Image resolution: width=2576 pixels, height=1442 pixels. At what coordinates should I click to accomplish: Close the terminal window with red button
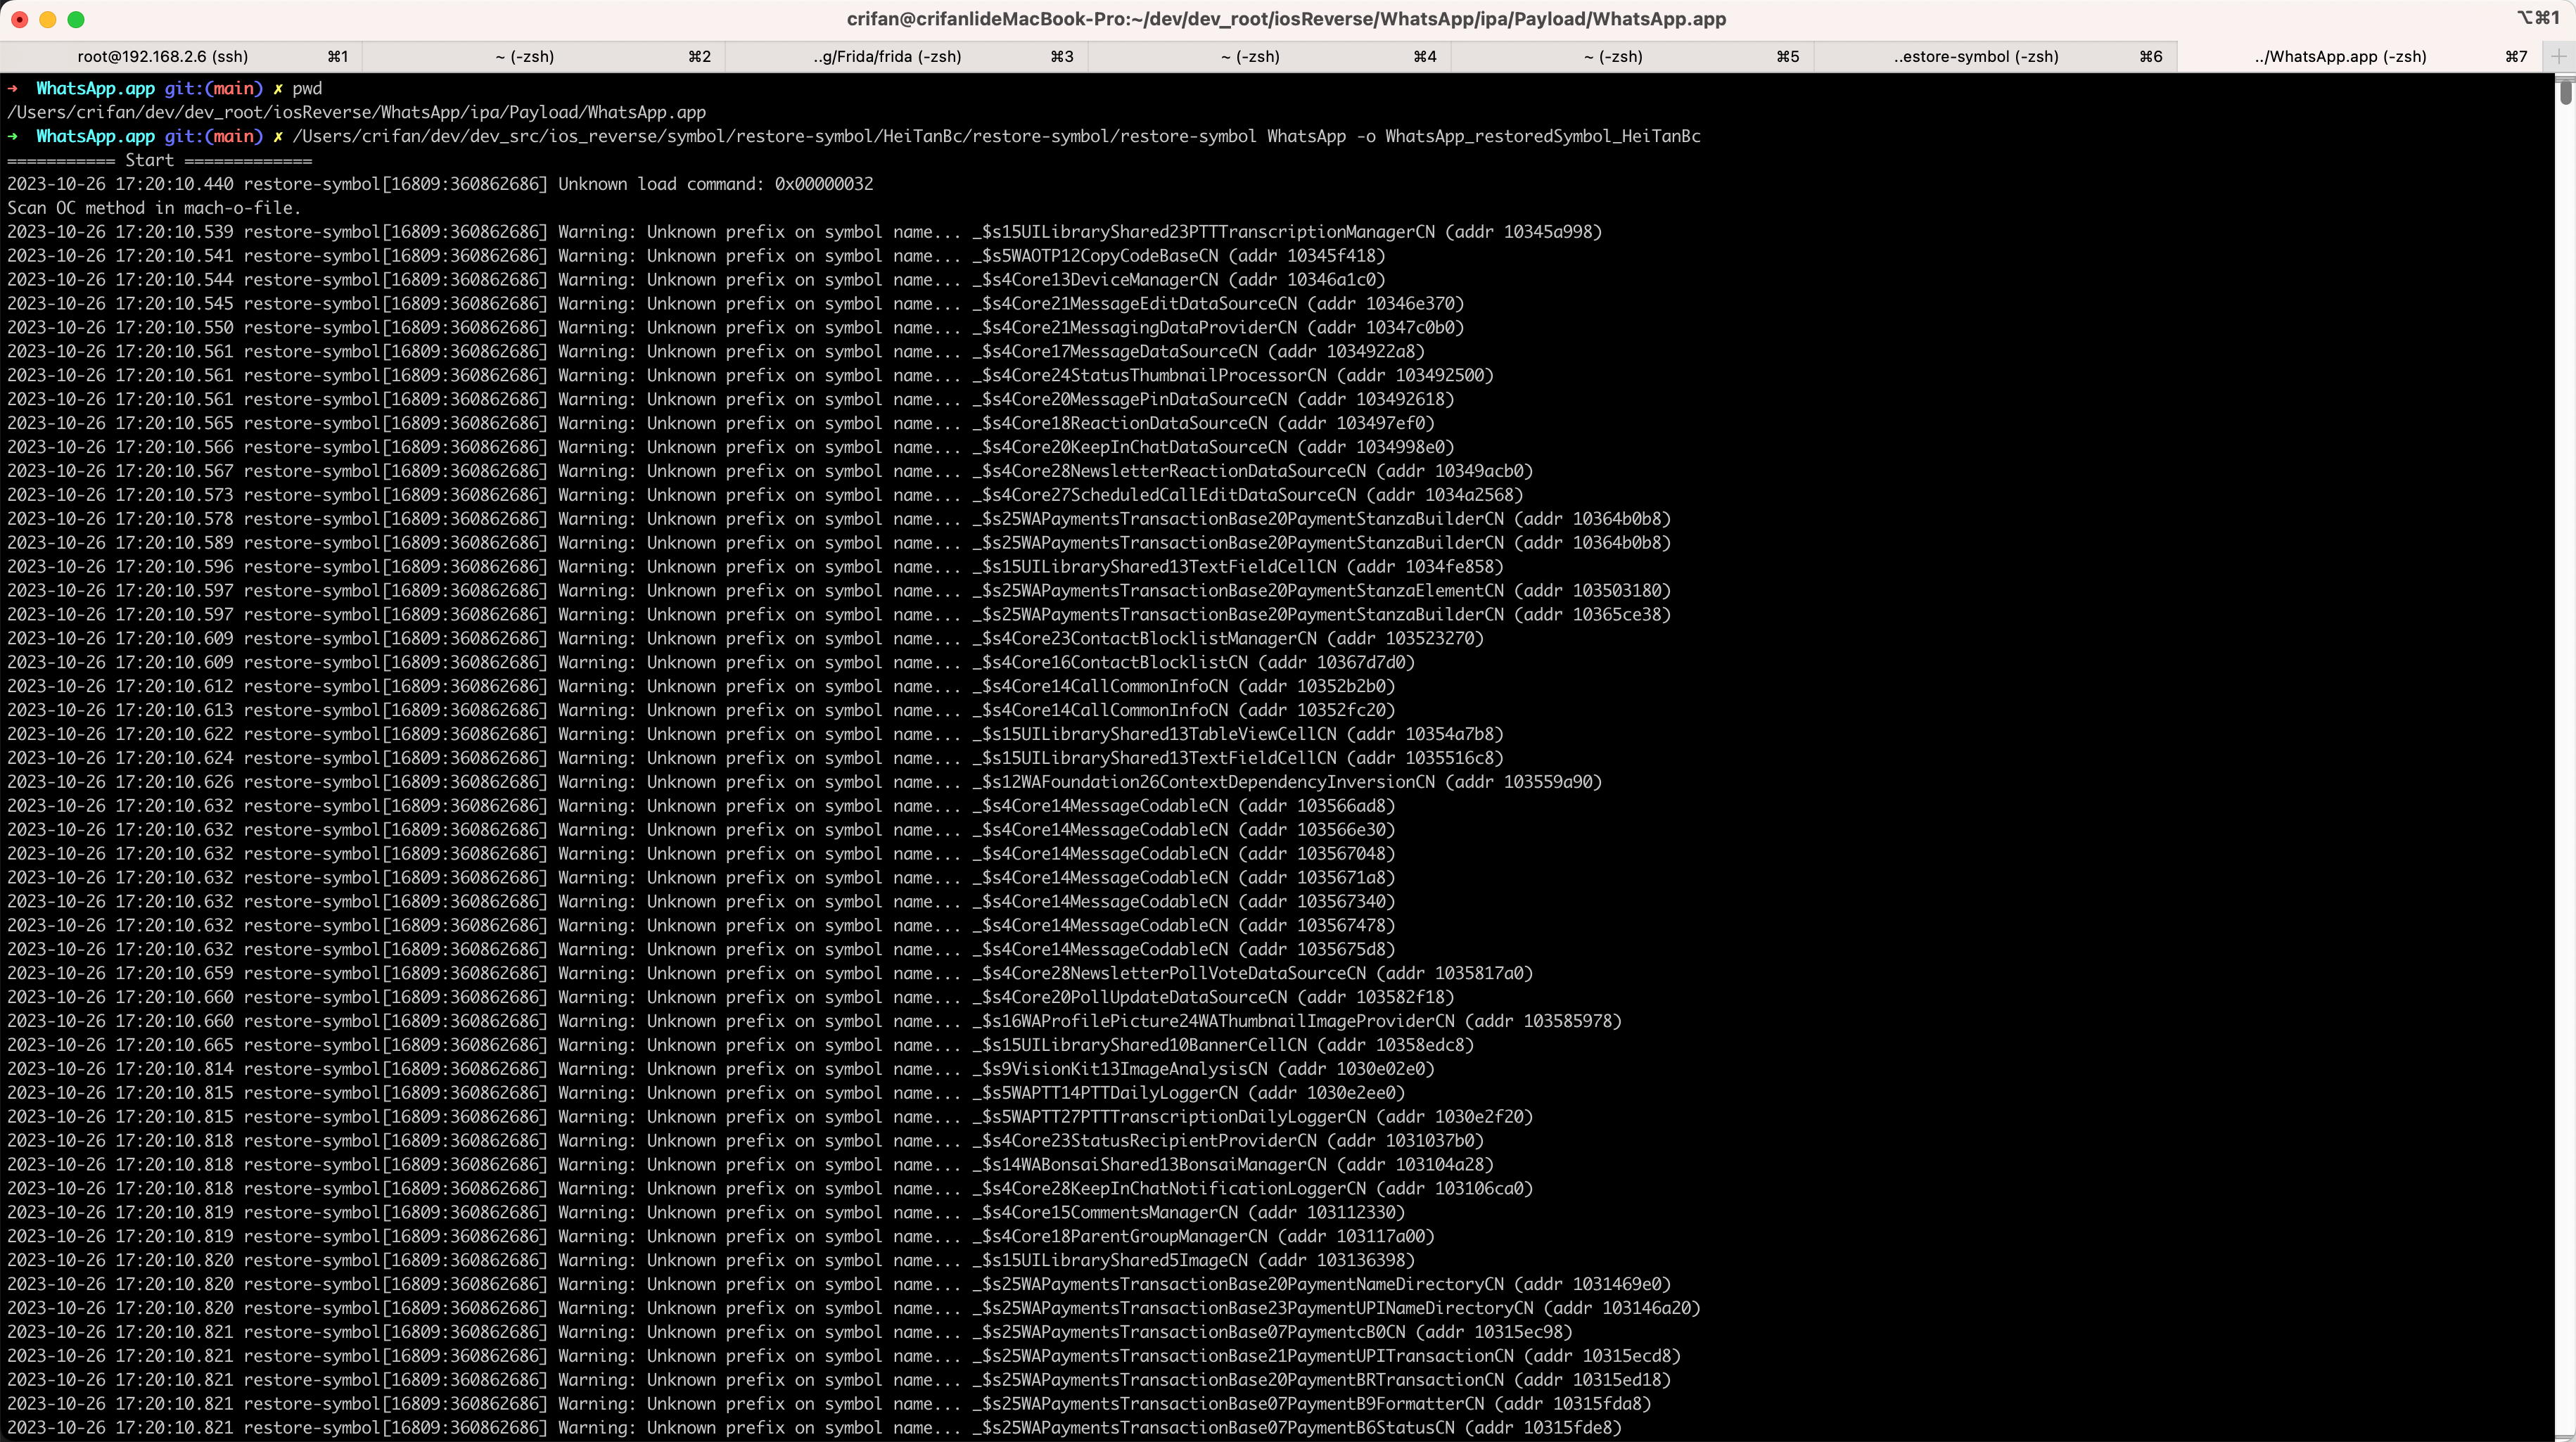(x=19, y=19)
